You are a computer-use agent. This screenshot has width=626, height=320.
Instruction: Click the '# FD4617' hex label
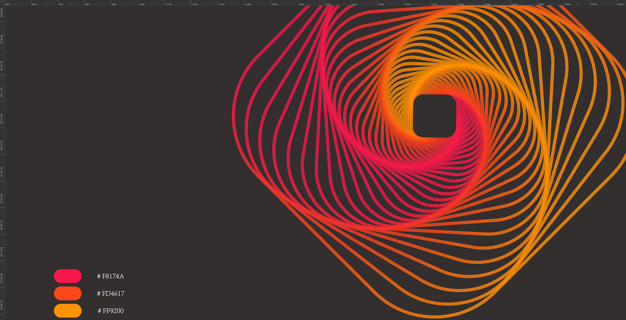click(x=111, y=294)
